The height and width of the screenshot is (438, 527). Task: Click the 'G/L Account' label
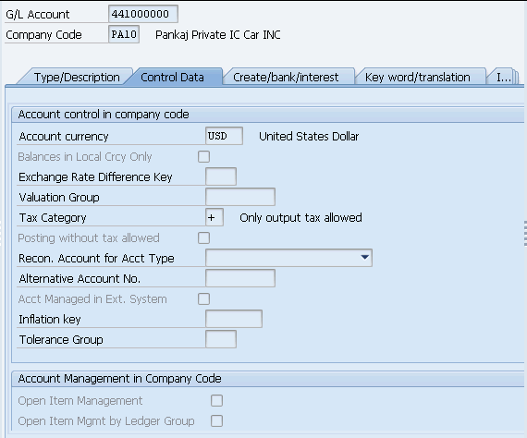click(38, 15)
